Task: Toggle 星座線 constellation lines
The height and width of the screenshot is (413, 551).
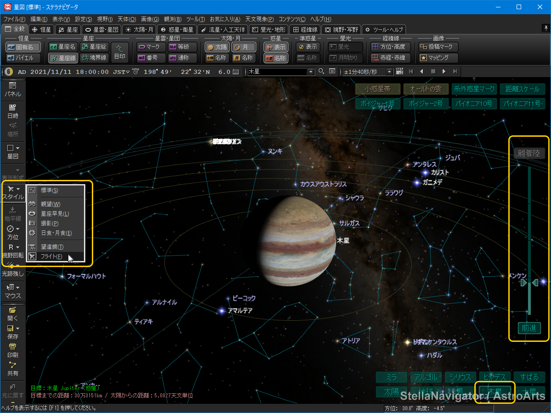Action: coord(63,58)
